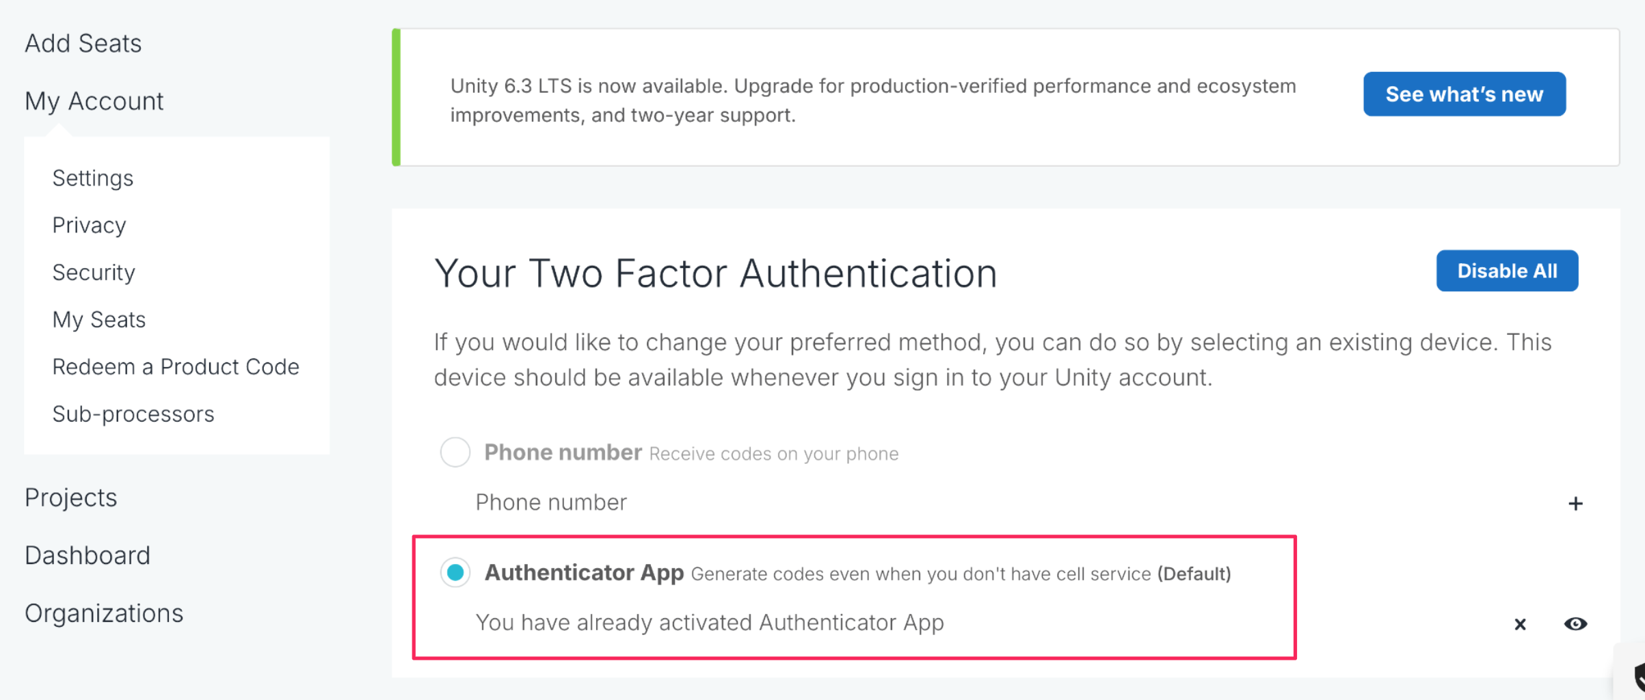1645x700 pixels.
Task: Go to My Seats
Action: pos(99,320)
